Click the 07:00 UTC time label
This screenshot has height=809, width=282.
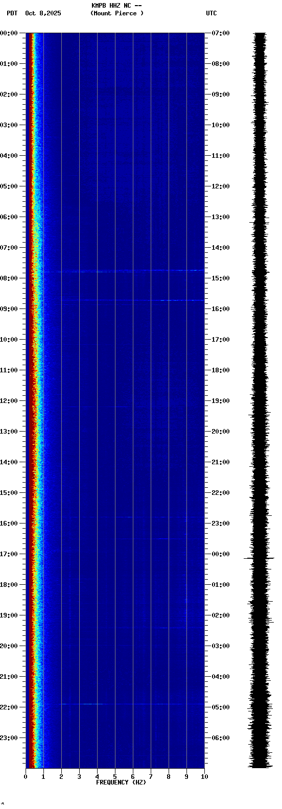coord(221,33)
